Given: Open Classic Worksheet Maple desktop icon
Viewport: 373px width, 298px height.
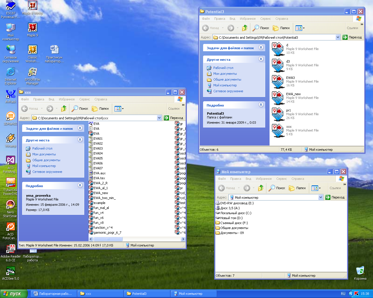Looking at the screenshot, I should (x=33, y=54).
